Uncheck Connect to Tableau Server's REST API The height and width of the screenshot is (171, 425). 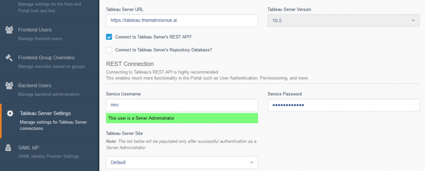tap(109, 37)
